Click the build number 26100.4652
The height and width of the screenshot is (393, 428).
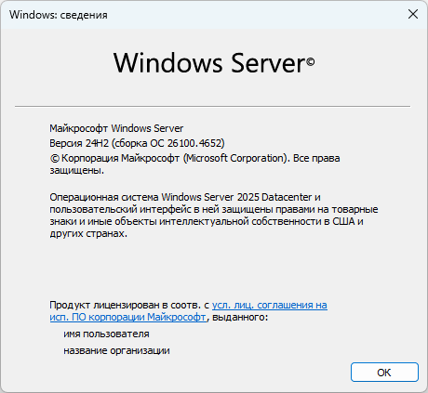[x=194, y=143]
